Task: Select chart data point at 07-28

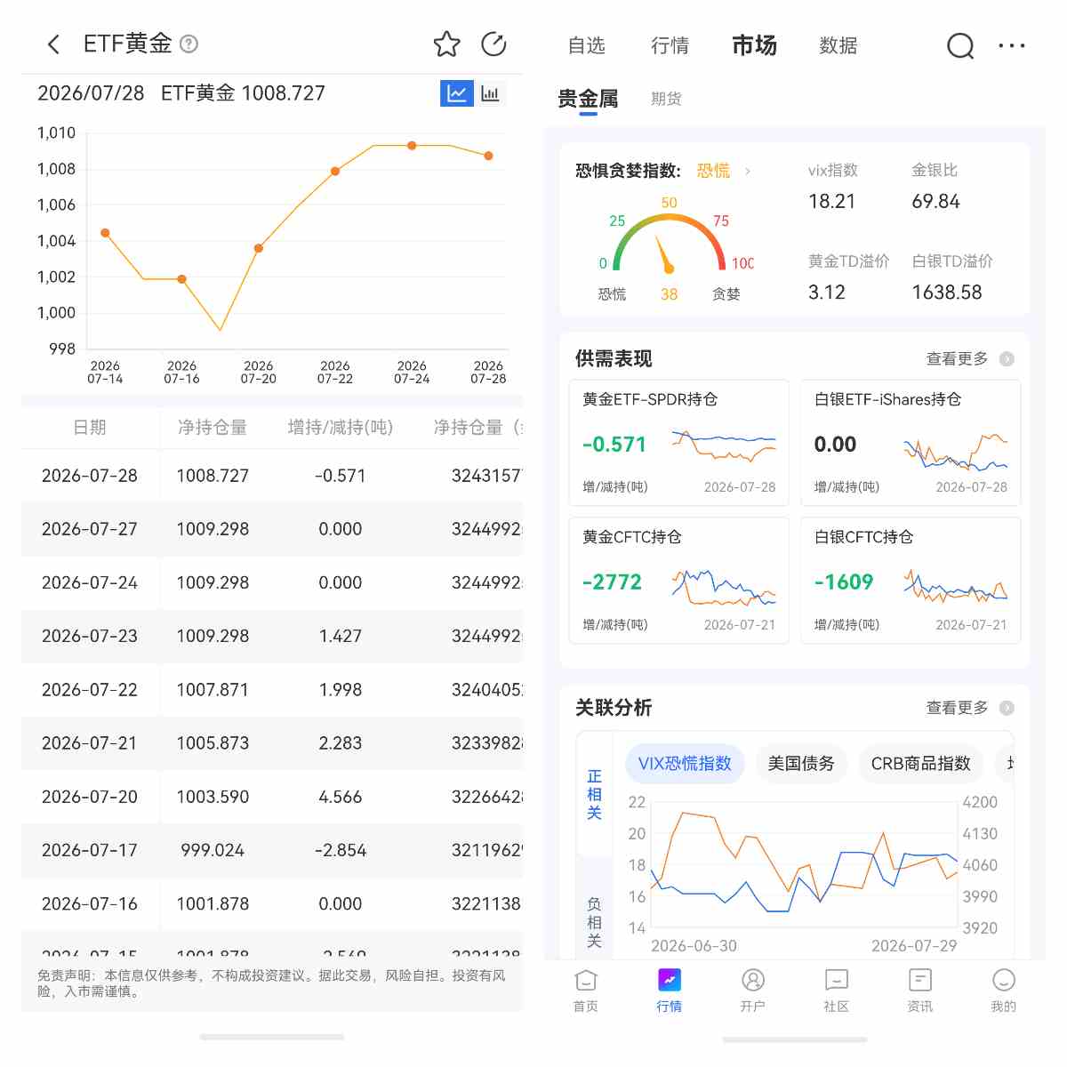Action: pyautogui.click(x=488, y=156)
